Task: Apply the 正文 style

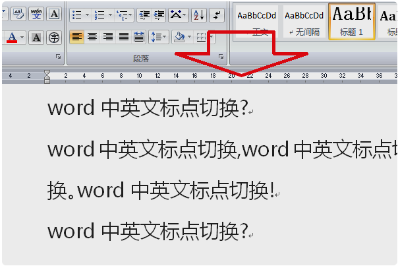Action: click(256, 22)
